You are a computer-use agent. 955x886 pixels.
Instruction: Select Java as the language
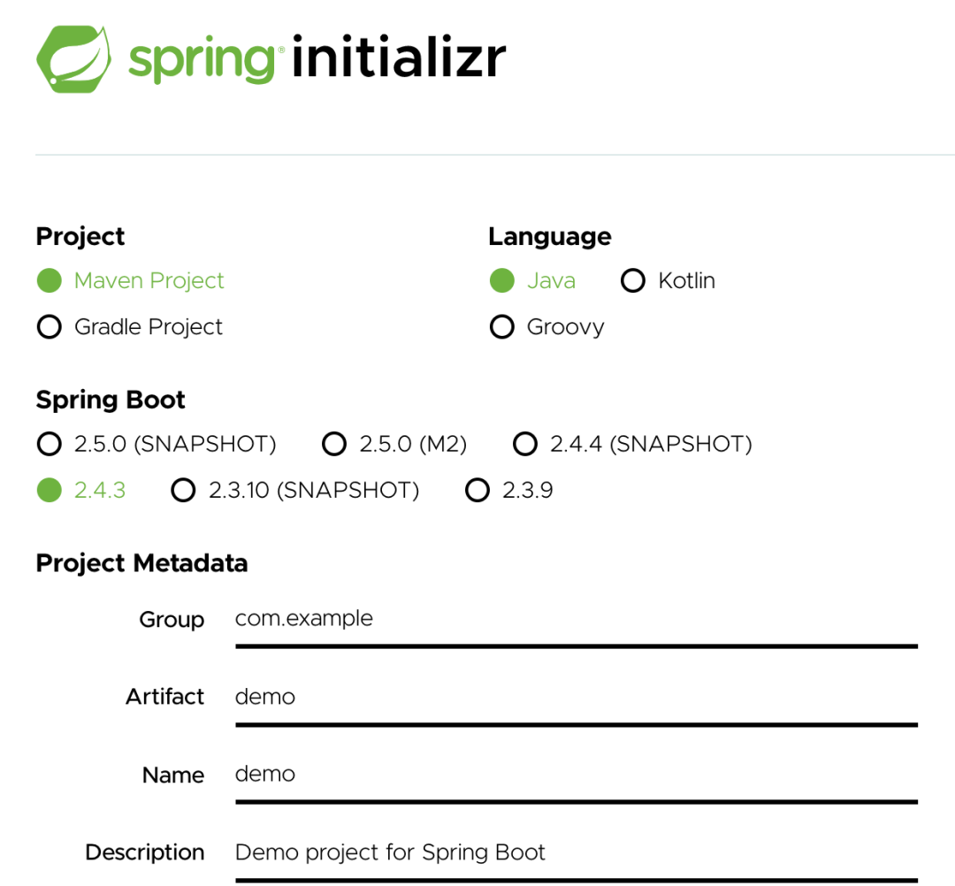[x=502, y=281]
